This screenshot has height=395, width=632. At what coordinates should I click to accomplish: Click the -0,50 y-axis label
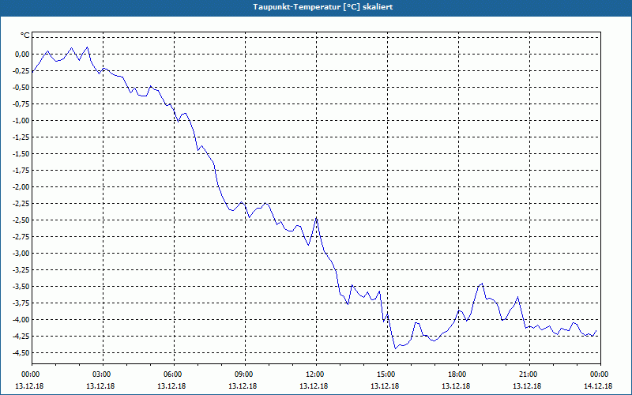[21, 88]
